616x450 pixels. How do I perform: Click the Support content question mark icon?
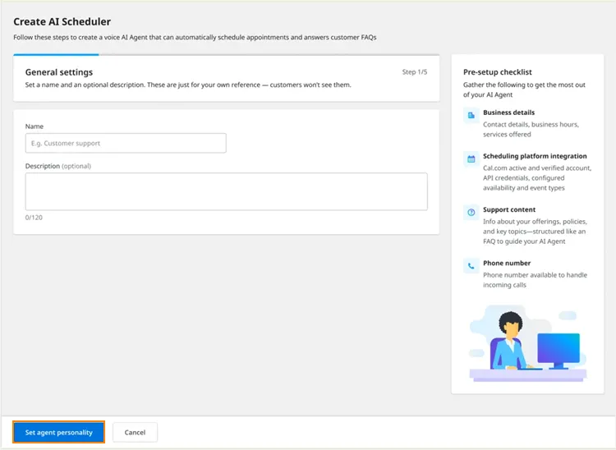pos(471,213)
